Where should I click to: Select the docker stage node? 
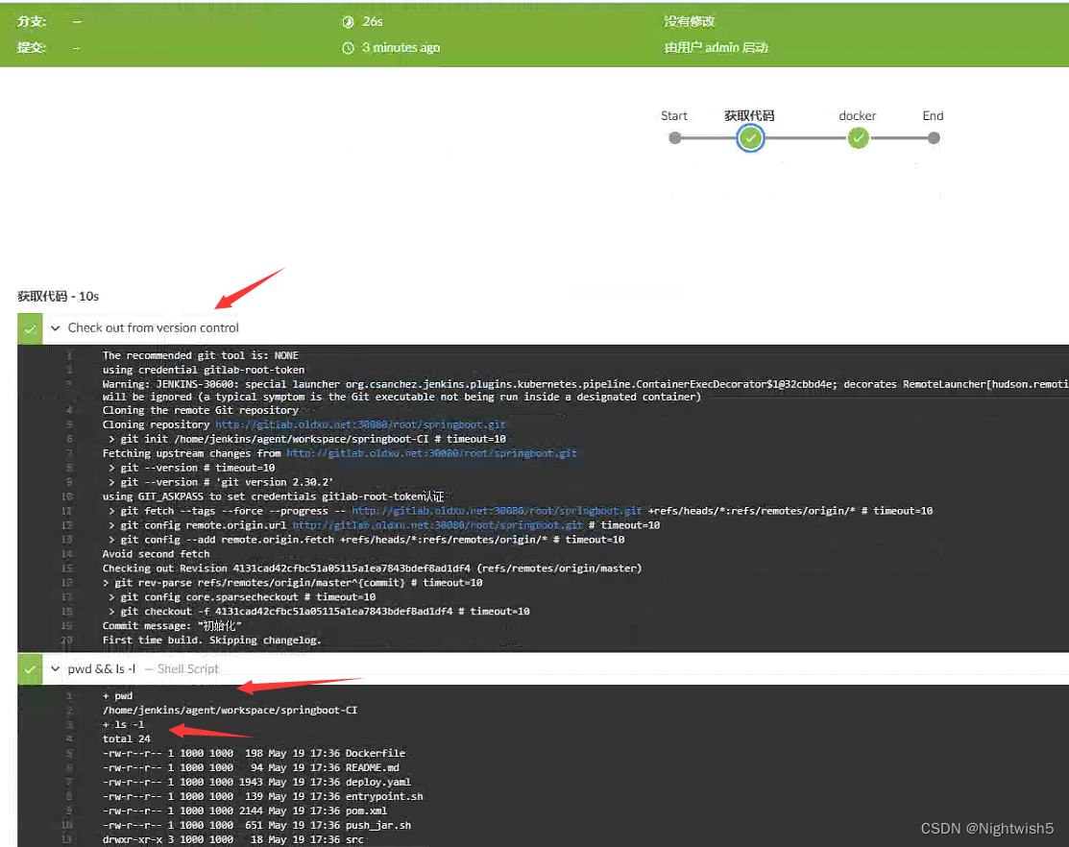coord(858,138)
